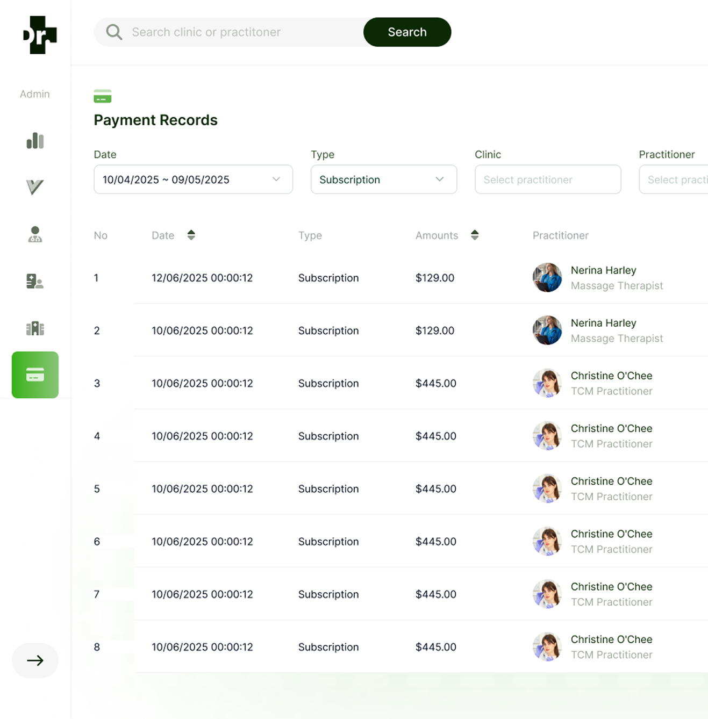Click the Amounts column header text
708x719 pixels.
(437, 235)
